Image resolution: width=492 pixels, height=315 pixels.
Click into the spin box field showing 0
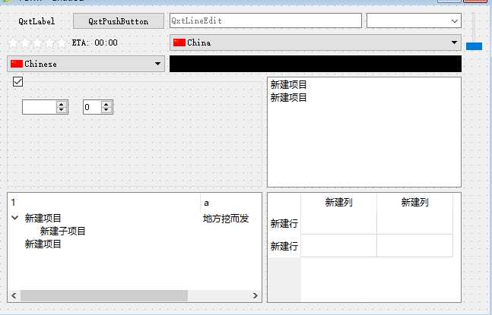click(x=92, y=107)
